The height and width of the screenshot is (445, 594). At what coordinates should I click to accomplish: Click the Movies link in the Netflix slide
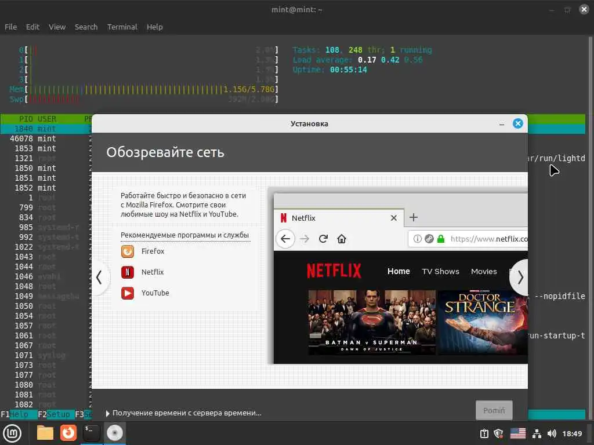484,271
